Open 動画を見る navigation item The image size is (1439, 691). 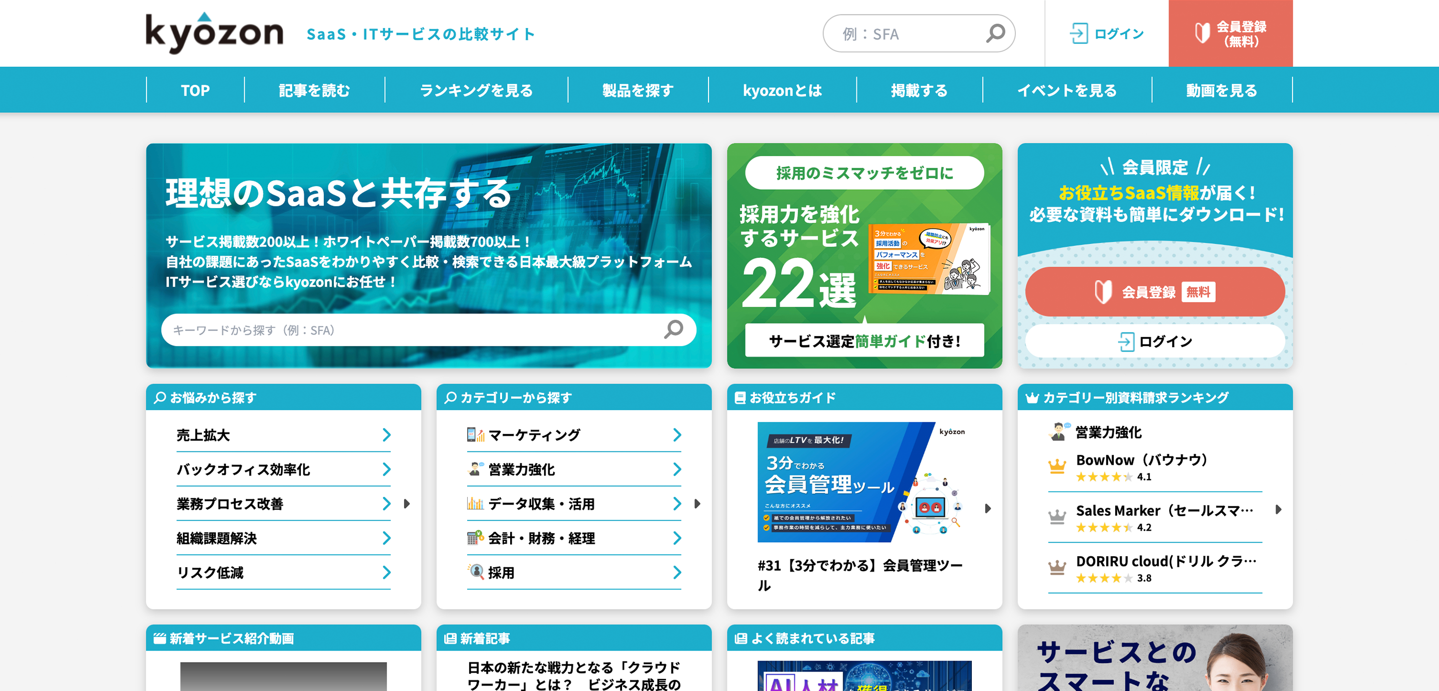[x=1222, y=90]
